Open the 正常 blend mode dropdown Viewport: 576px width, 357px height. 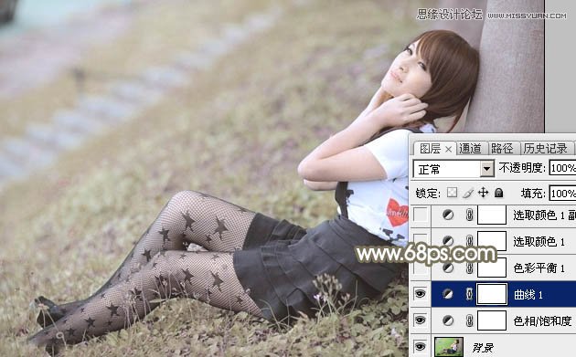[x=453, y=169]
